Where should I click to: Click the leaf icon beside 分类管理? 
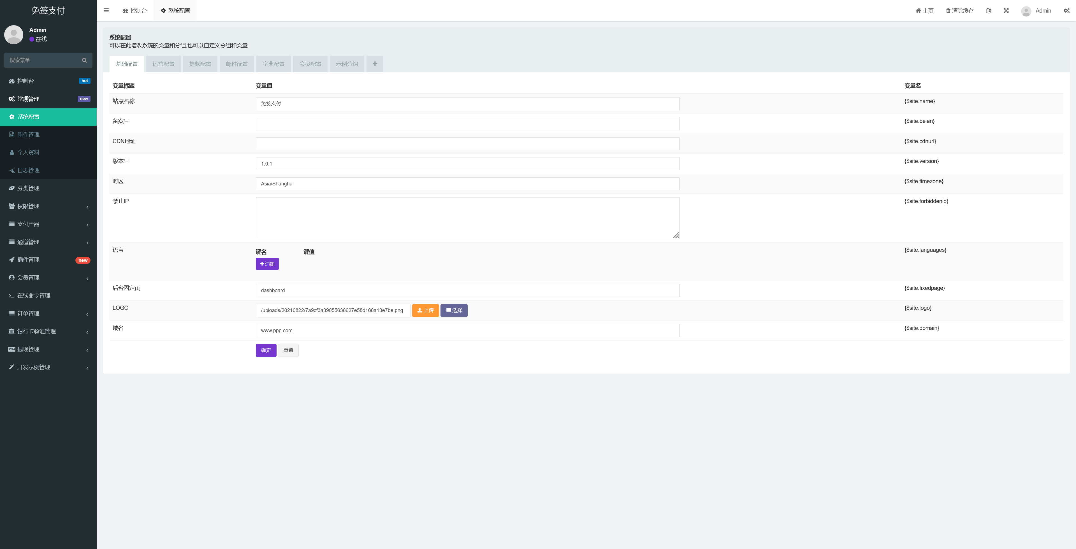click(12, 188)
